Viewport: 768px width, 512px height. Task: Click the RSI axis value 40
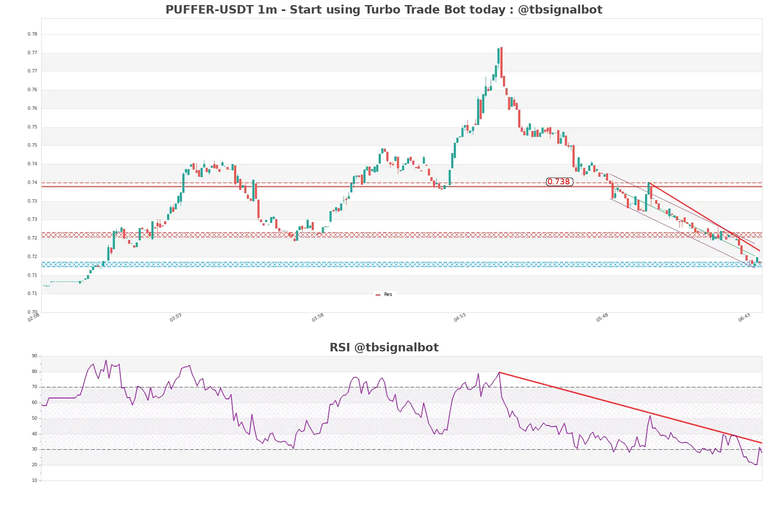point(34,434)
